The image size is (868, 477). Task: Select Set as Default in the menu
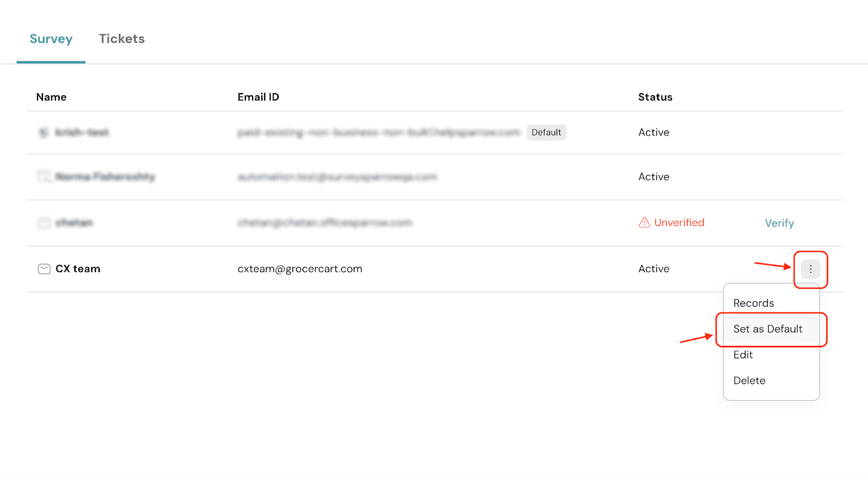(x=768, y=329)
